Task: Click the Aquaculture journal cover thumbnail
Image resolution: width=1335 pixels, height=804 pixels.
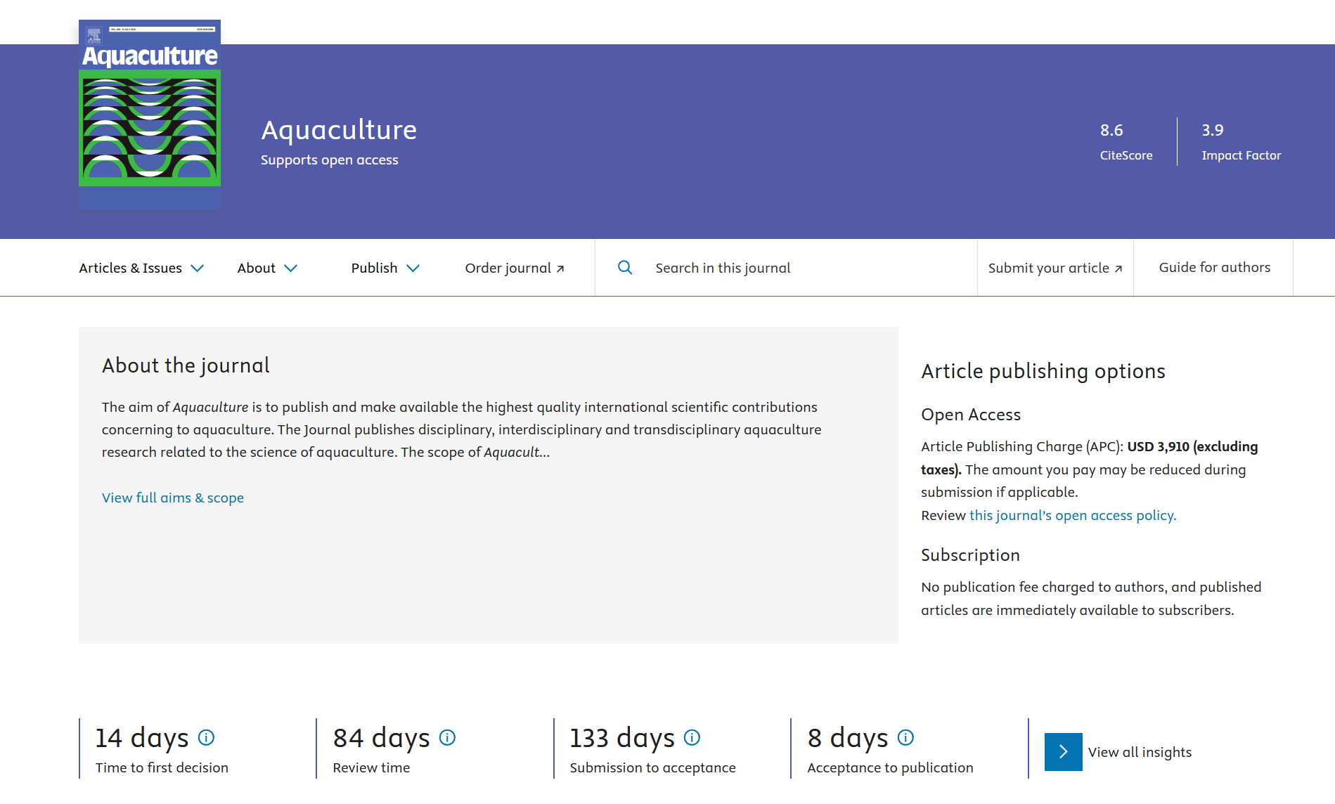Action: point(150,114)
